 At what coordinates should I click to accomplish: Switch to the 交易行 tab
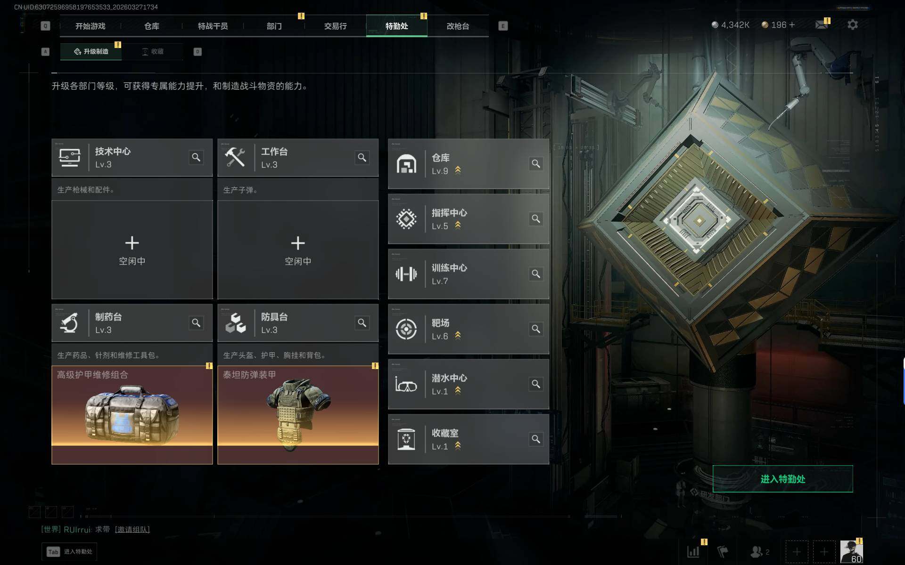point(336,26)
